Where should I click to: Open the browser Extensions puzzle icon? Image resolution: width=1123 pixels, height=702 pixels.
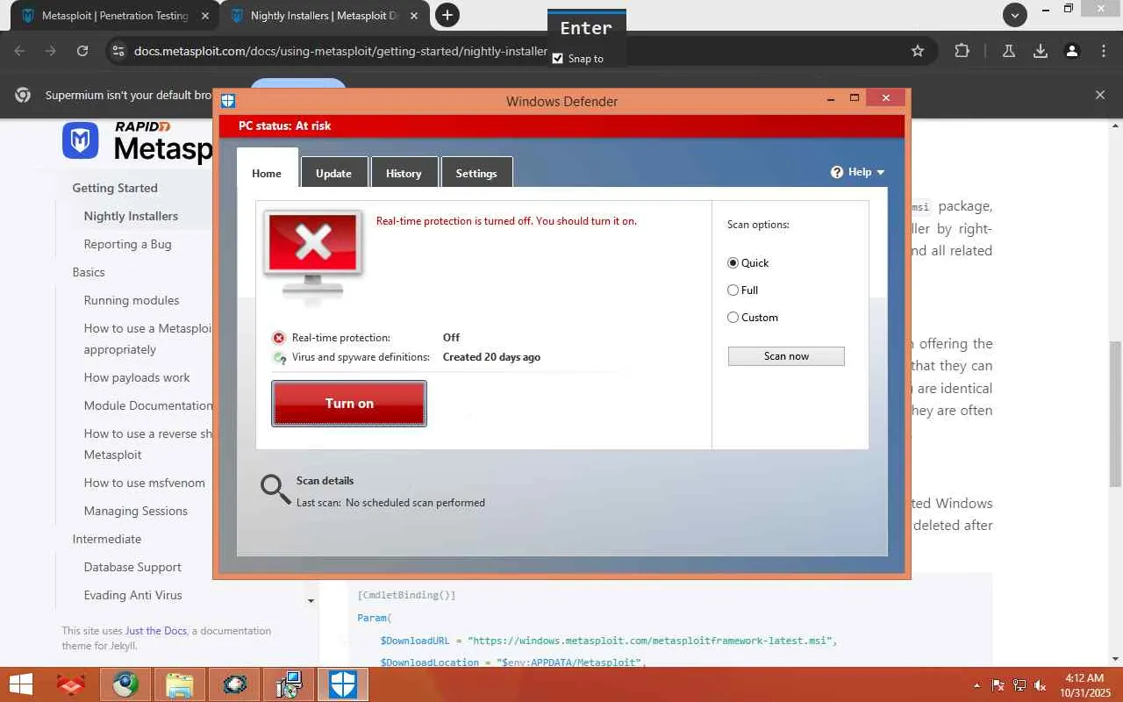tap(962, 51)
